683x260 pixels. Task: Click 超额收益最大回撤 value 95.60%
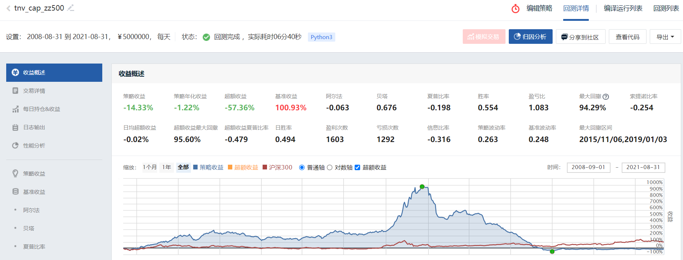[x=187, y=139]
